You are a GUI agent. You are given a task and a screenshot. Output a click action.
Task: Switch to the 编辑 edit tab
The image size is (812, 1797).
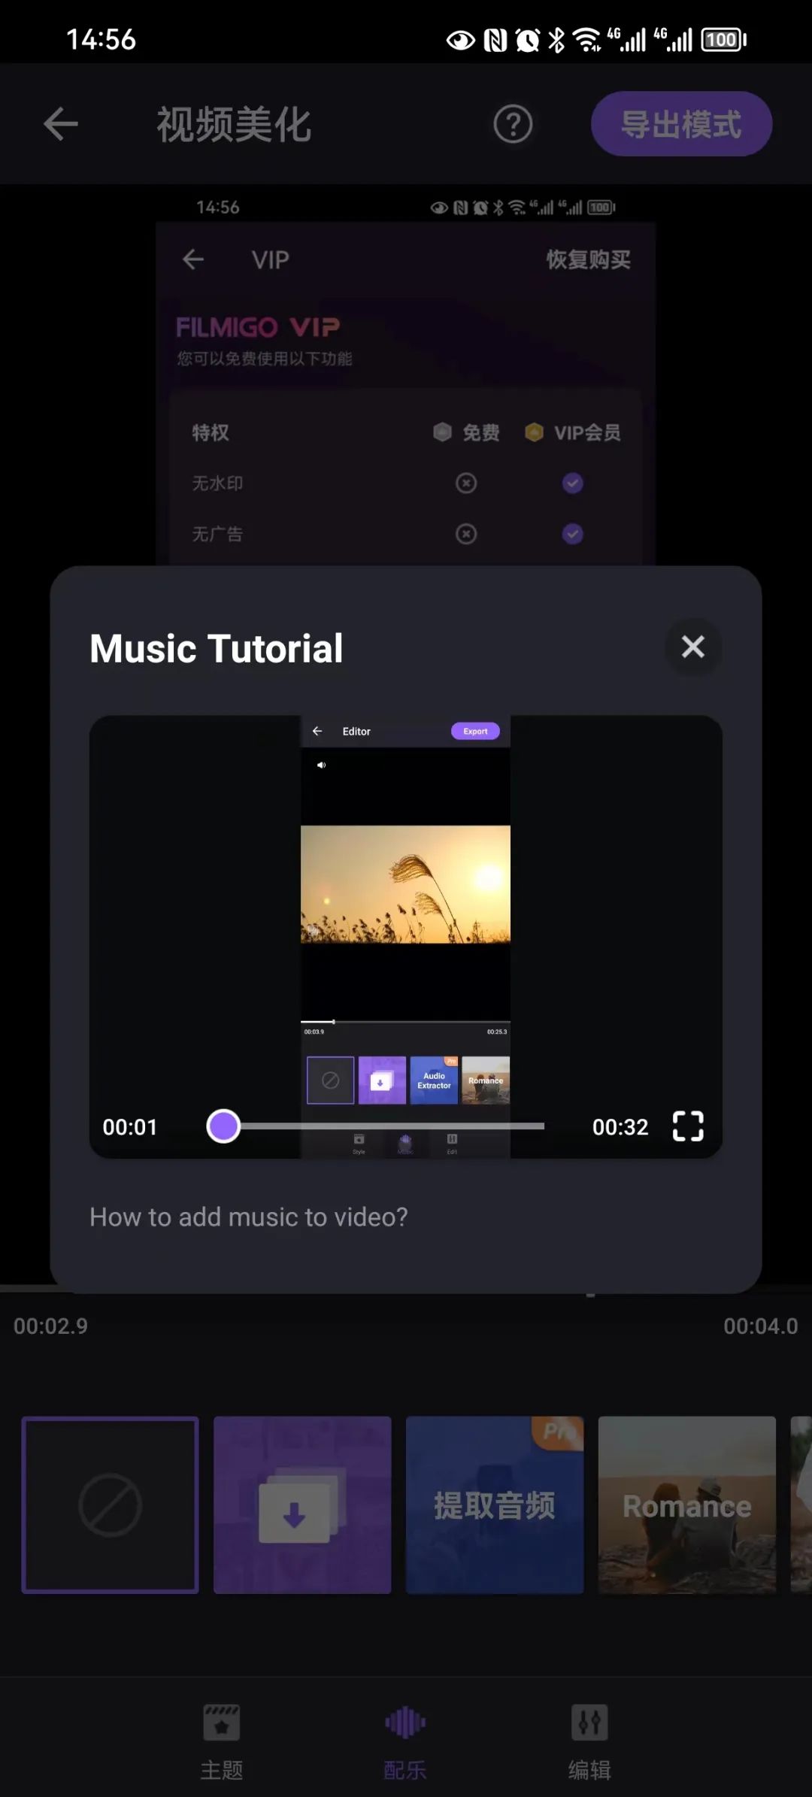(x=589, y=1741)
